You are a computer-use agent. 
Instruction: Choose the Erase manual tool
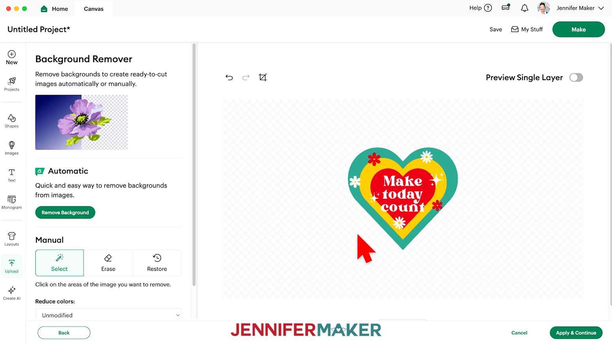point(108,263)
